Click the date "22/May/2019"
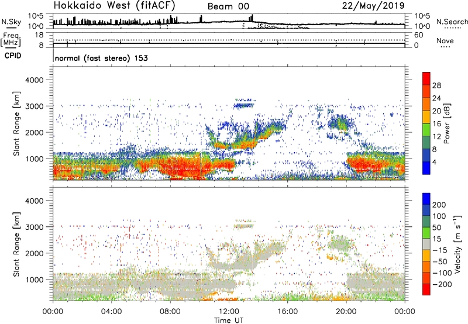This screenshot has height=324, width=468. 373,5
